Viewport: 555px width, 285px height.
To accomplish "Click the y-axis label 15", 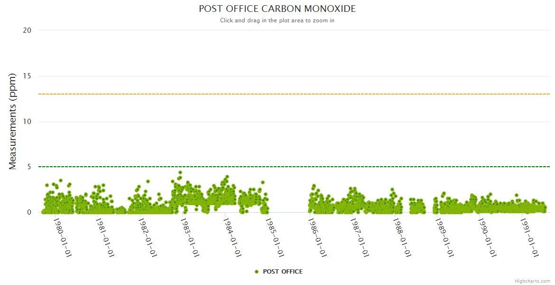I will click(27, 76).
